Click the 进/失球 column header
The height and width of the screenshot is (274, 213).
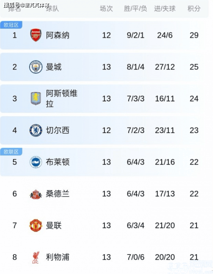click(x=165, y=9)
